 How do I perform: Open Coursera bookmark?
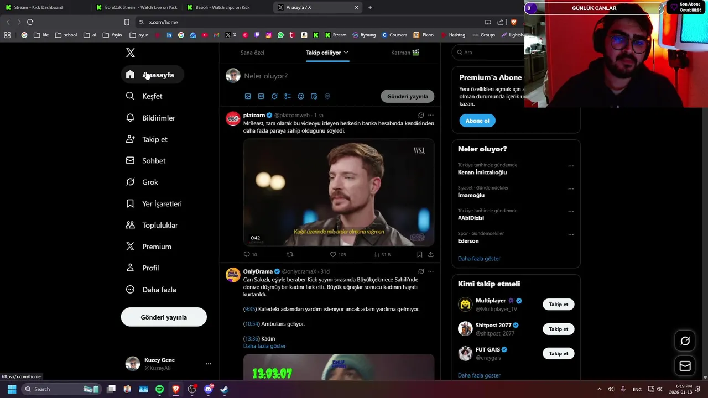[394, 35]
